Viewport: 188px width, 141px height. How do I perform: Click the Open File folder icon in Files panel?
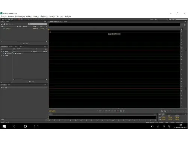(x=2, y=24)
